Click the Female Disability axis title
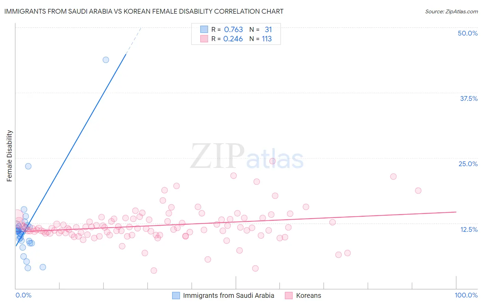 click(10, 156)
